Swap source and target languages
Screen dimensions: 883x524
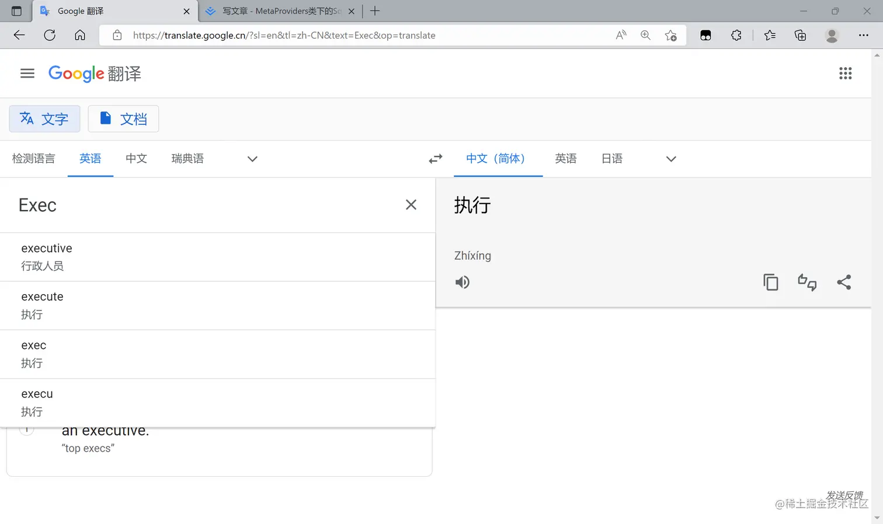(x=436, y=159)
